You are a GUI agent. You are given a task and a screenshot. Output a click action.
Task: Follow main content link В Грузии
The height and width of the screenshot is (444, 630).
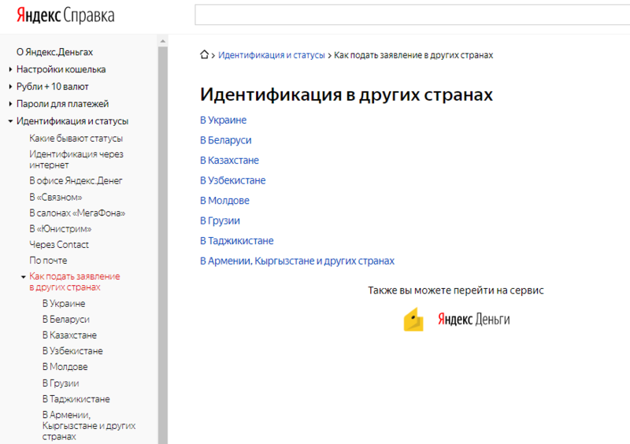coord(220,220)
